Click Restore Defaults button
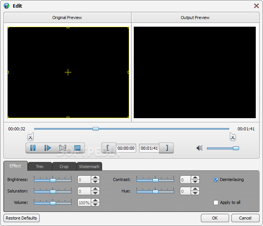Viewport: 263px width, 226px height. coord(21,218)
